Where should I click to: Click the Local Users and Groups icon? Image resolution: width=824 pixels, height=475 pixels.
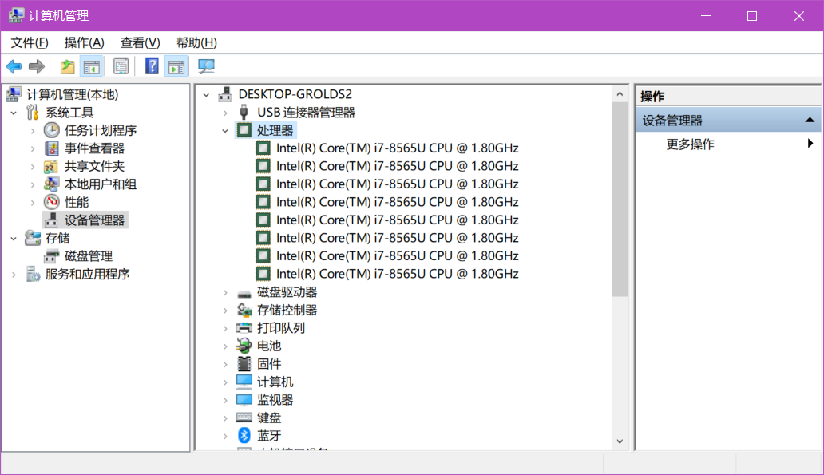[51, 184]
